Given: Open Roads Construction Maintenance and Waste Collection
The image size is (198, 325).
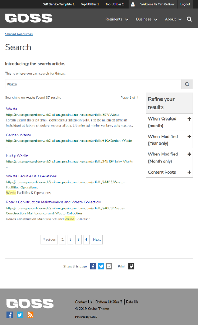Looking at the screenshot, I should coord(53,202).
